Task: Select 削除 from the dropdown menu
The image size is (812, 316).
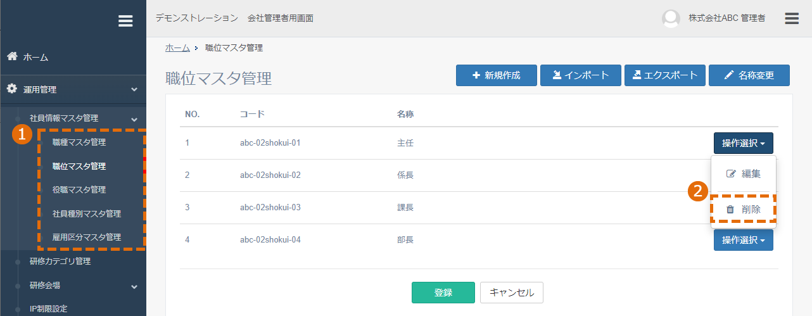Action: click(x=744, y=209)
